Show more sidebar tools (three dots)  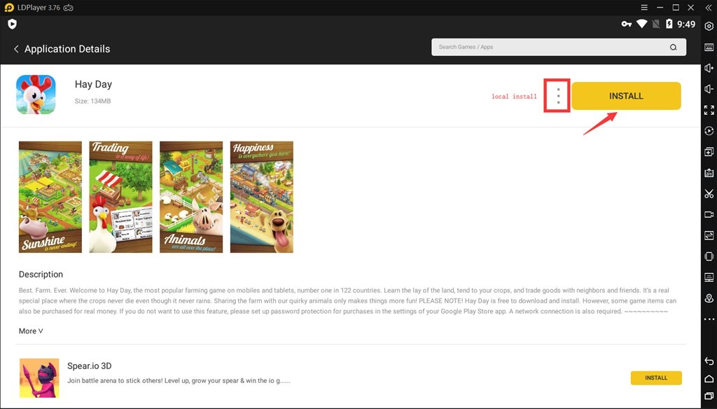[x=709, y=319]
